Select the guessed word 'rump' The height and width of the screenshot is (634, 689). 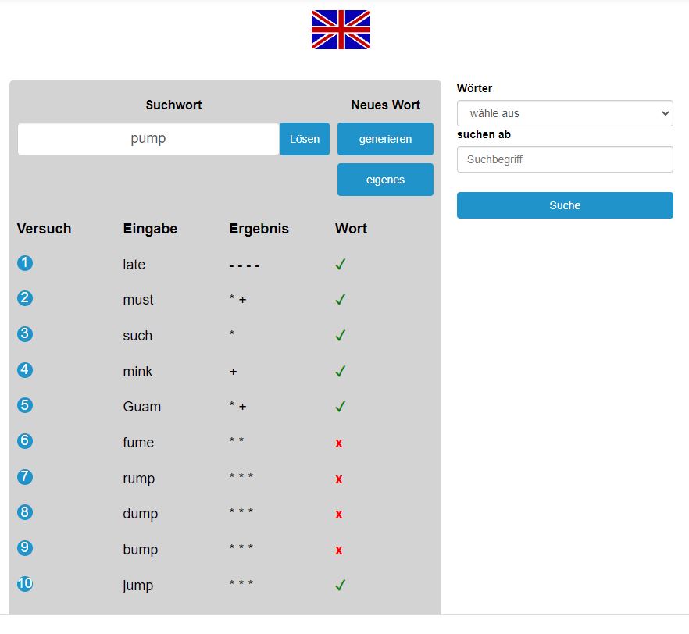(x=138, y=479)
